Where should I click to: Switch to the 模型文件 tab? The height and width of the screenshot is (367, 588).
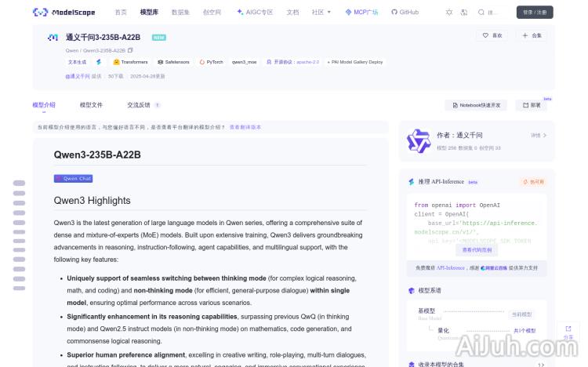91,105
